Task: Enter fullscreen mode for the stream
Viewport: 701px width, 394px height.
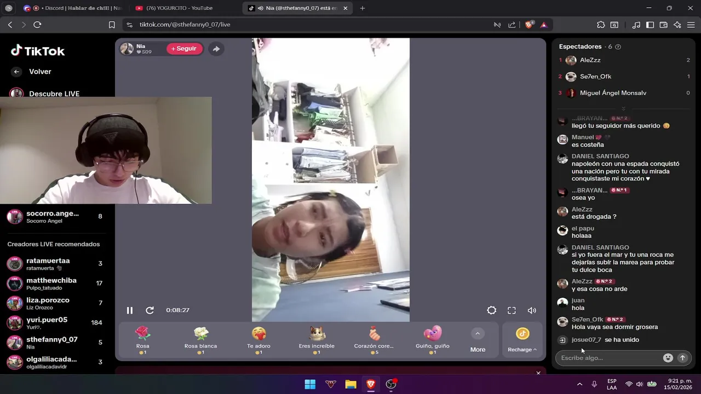Action: [x=512, y=310]
